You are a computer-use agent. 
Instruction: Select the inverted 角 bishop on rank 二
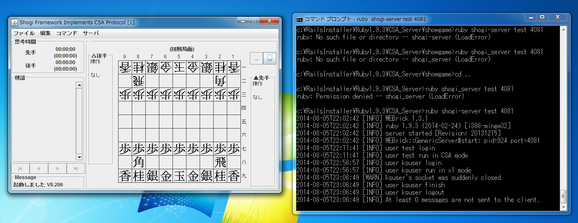click(220, 80)
